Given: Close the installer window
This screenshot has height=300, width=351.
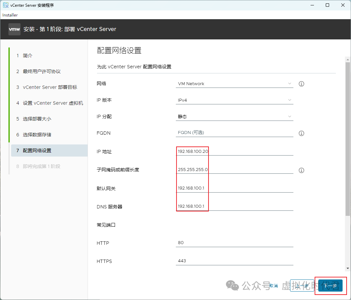Looking at the screenshot, I should [343, 5].
